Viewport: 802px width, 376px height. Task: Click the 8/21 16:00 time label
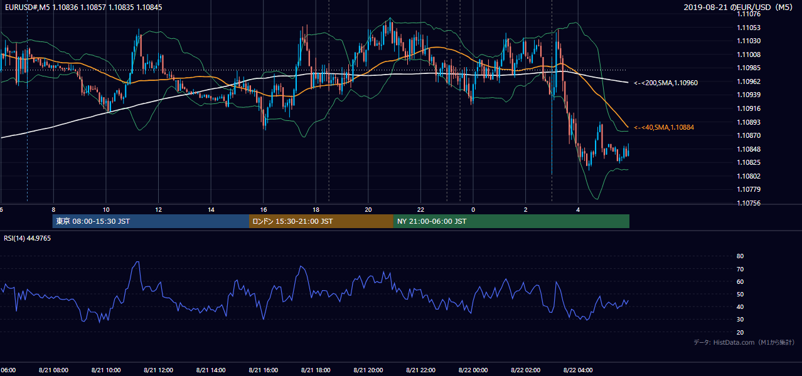(263, 370)
